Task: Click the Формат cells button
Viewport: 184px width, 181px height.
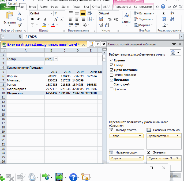Action: click(143, 25)
